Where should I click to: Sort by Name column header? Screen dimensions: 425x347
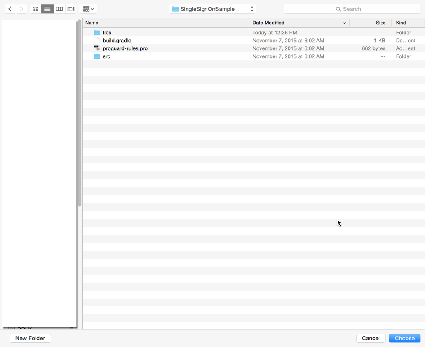[x=165, y=23]
